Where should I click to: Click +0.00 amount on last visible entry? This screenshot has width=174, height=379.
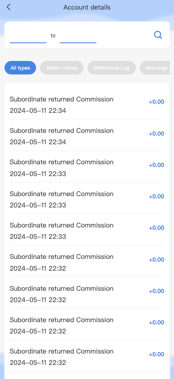[x=156, y=354]
